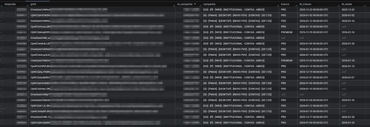Click the dt_venda column header label
The height and width of the screenshot is (127, 370).
point(347,4)
